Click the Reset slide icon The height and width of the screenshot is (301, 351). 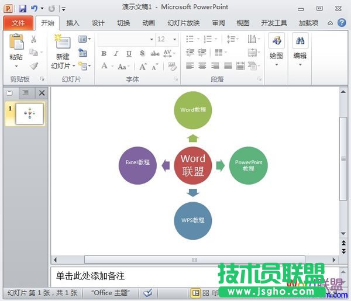(x=83, y=53)
